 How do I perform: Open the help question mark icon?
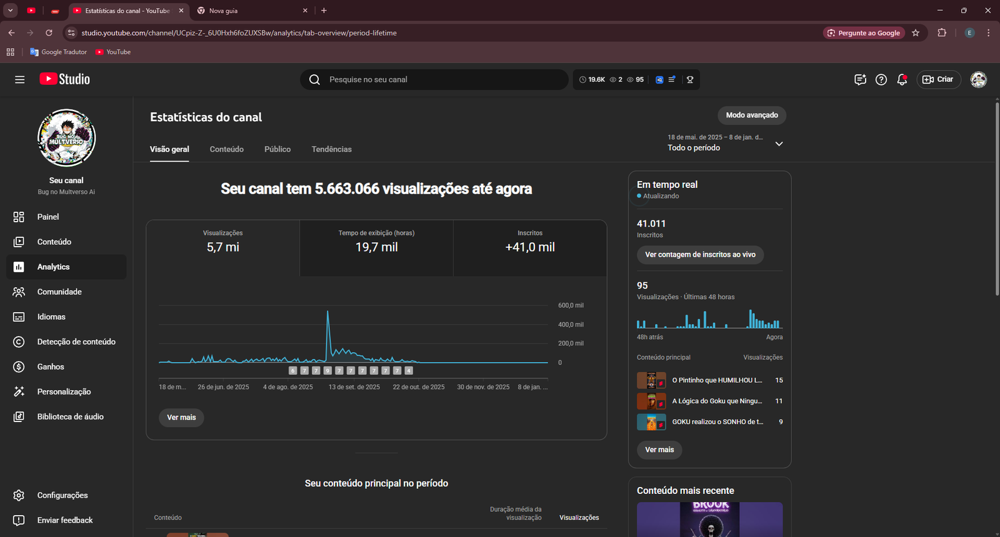pos(881,79)
